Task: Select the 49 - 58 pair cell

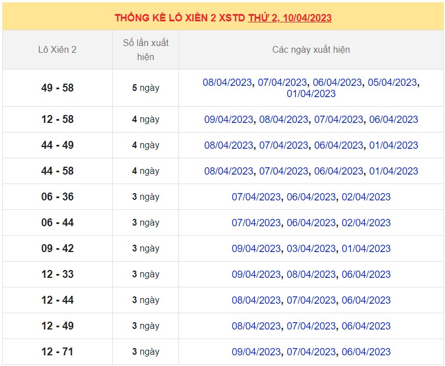Action: pyautogui.click(x=57, y=88)
